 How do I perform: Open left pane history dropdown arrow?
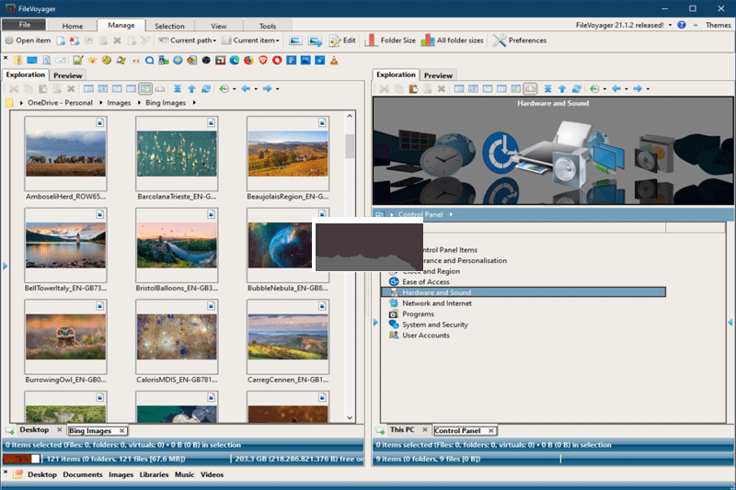(x=234, y=89)
